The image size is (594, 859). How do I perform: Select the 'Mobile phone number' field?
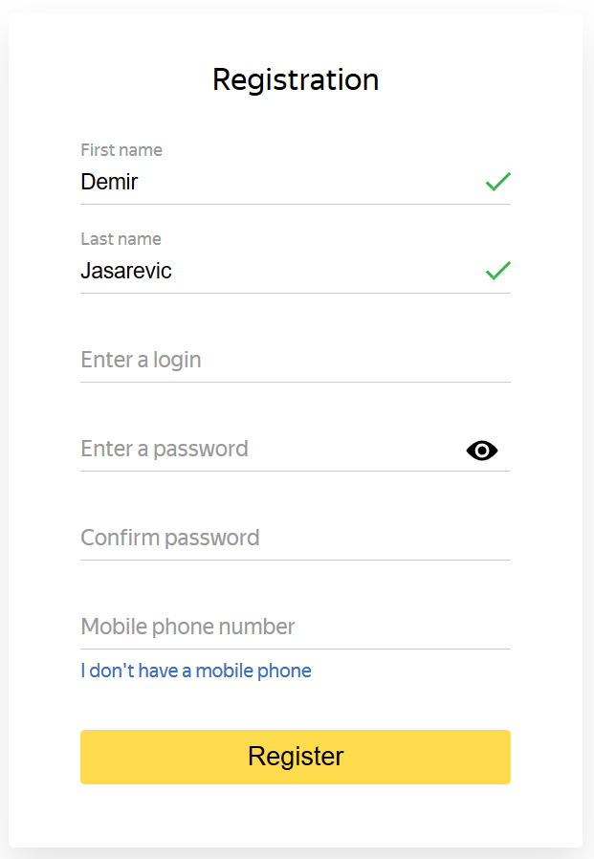[296, 627]
